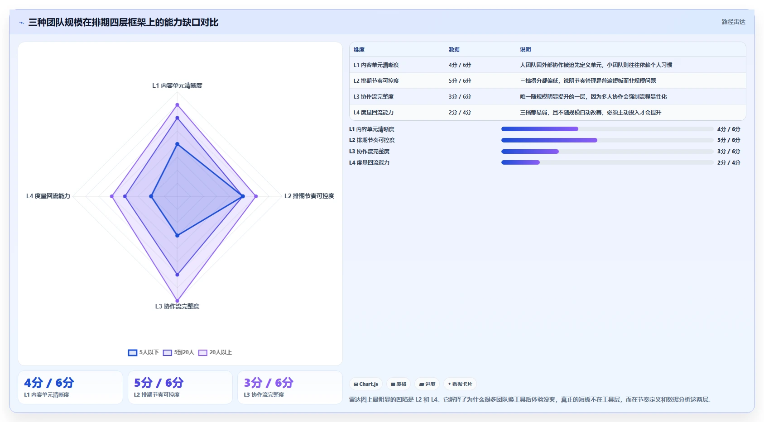Click the 维度 table column header

[x=359, y=50]
